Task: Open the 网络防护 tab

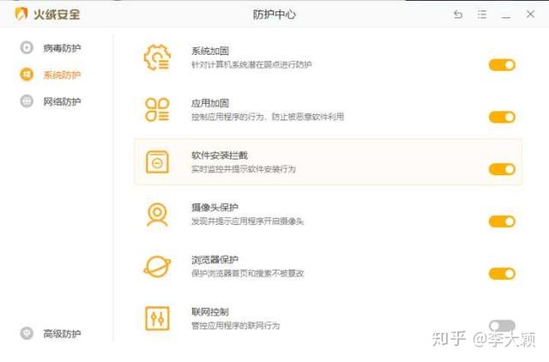Action: (62, 102)
